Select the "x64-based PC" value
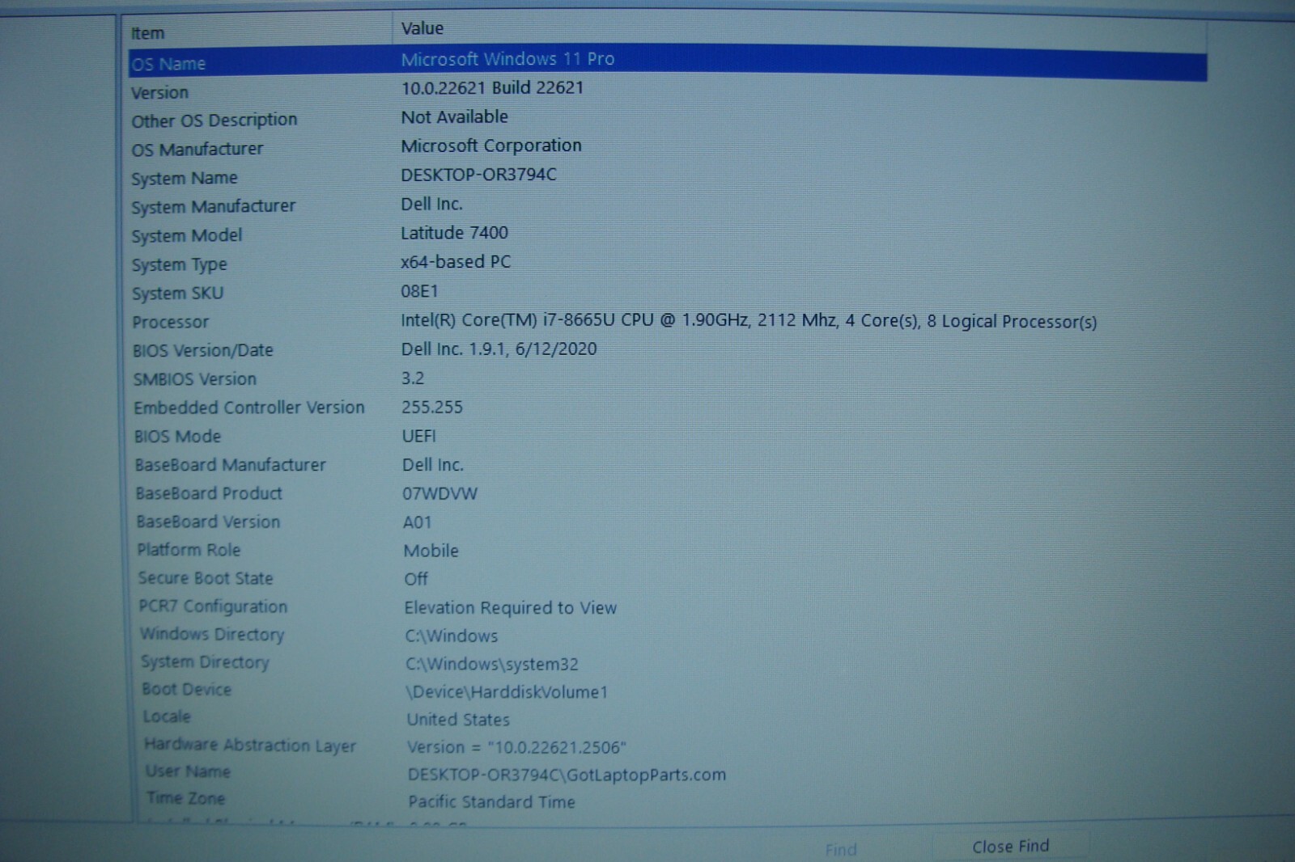The height and width of the screenshot is (862, 1295). [456, 262]
